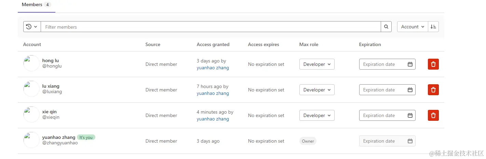
Task: Open lu xiang member profile name
Action: click(x=51, y=86)
